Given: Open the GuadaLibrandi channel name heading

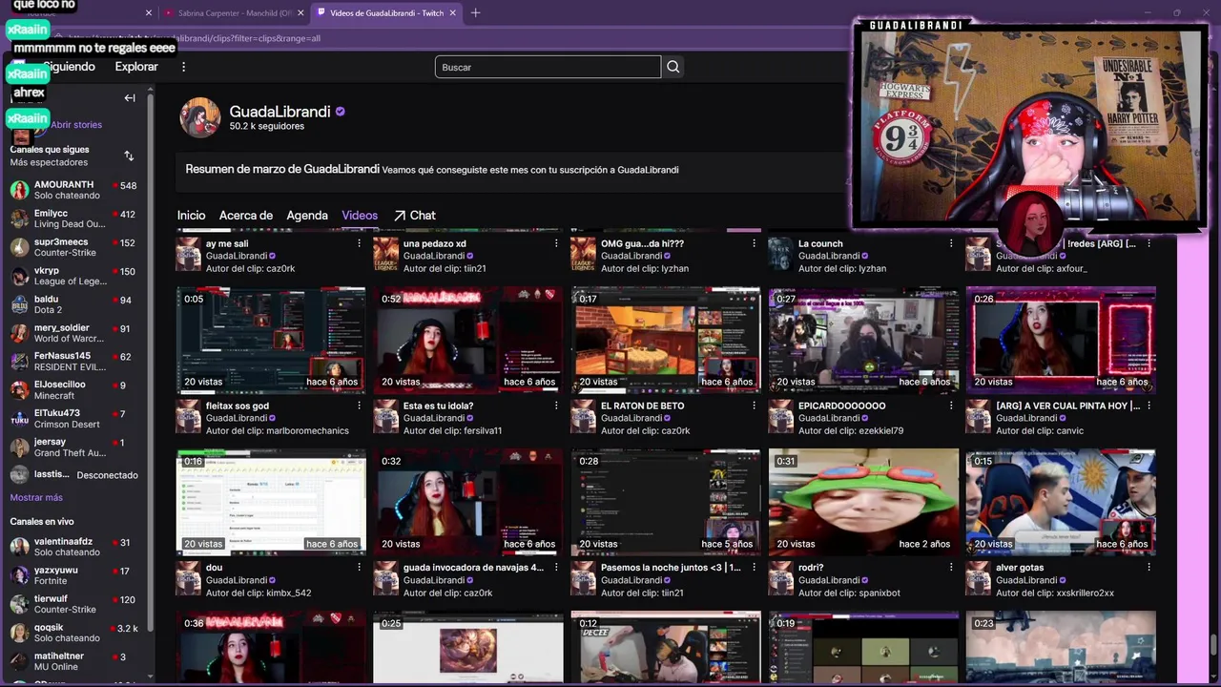Looking at the screenshot, I should click(279, 112).
